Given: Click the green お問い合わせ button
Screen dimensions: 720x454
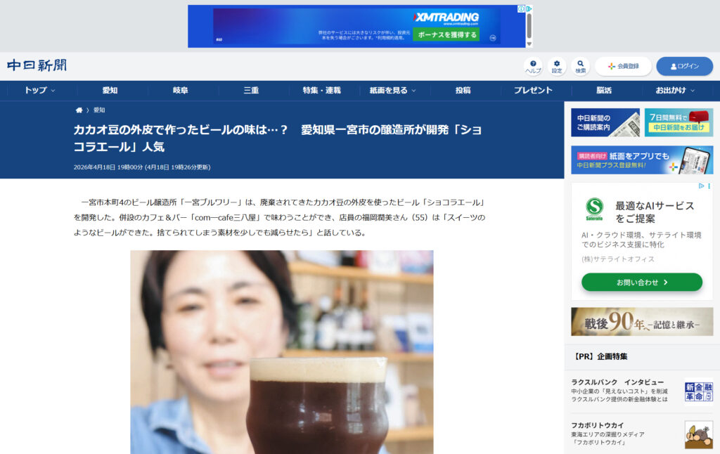Looking at the screenshot, I should [x=641, y=282].
